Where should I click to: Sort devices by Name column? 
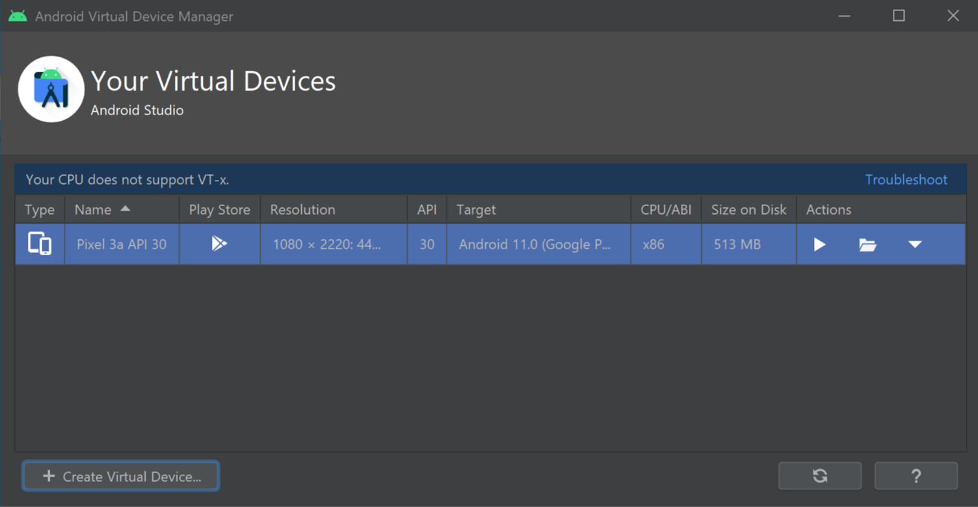[122, 209]
